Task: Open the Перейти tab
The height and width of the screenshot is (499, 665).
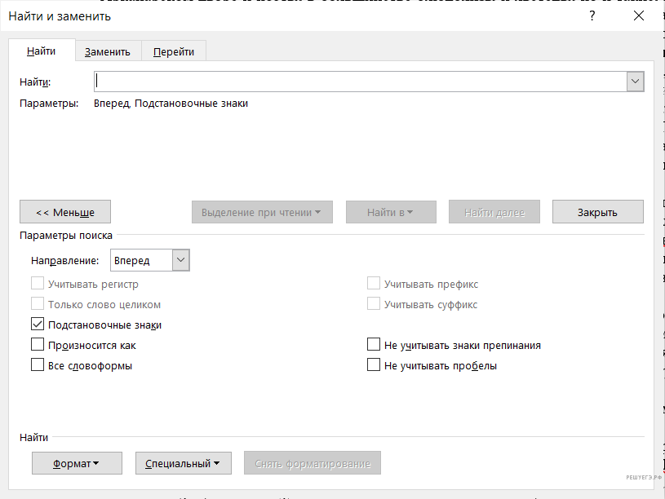Action: point(174,51)
